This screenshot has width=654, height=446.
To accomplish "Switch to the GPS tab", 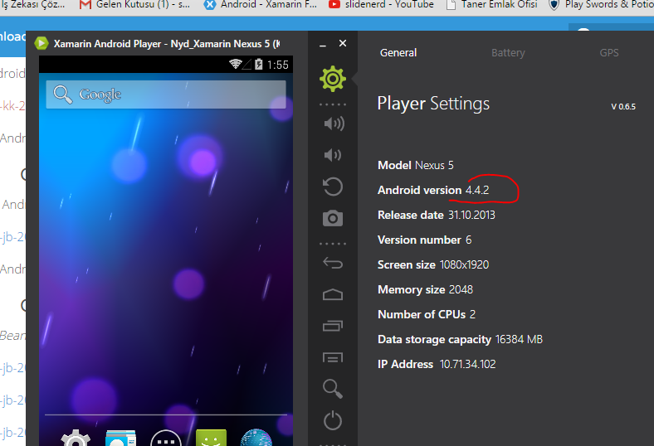I will [x=609, y=53].
